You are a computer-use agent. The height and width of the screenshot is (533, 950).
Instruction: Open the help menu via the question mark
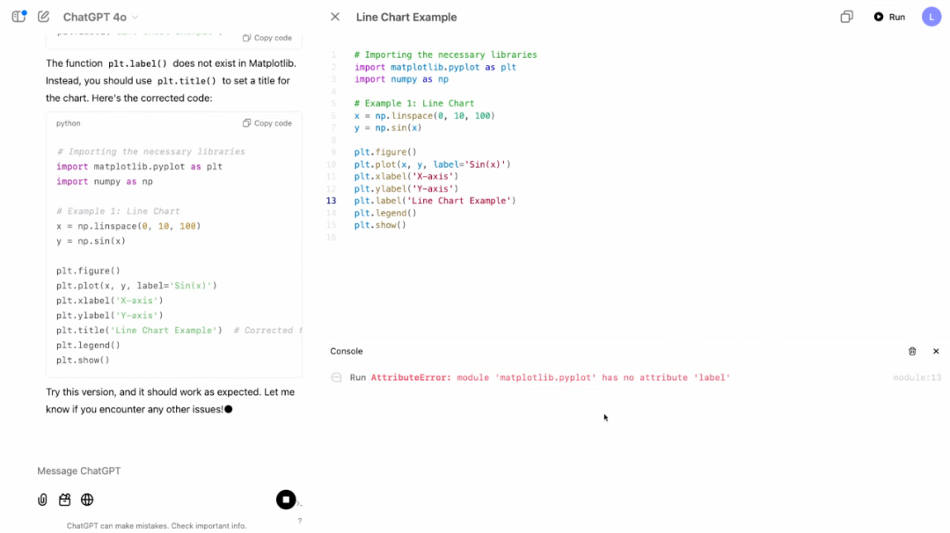(x=299, y=521)
